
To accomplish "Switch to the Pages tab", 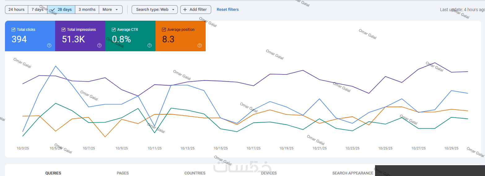I will [123, 173].
